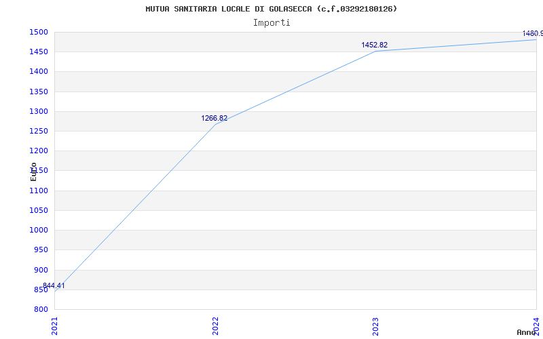
Task: Click the chart title MUTUA SANITARIA LOCALE DI GOLASECCA
Action: click(271, 9)
